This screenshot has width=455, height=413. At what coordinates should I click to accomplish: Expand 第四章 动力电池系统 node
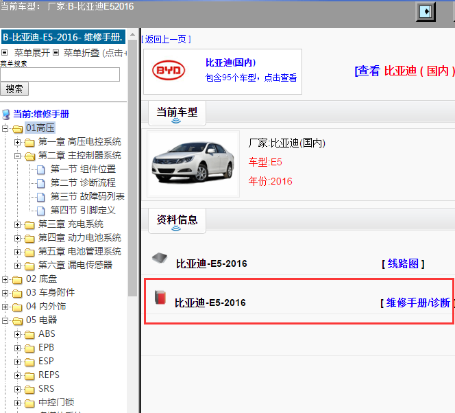(x=17, y=238)
